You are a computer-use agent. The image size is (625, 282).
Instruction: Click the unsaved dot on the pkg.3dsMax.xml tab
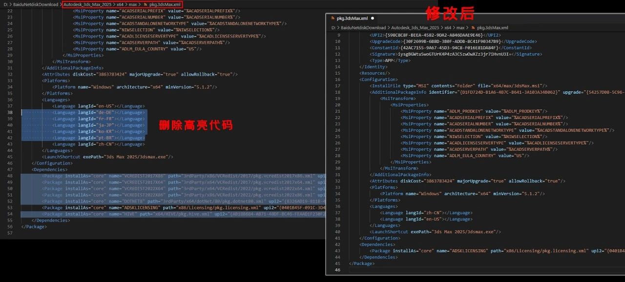click(372, 19)
